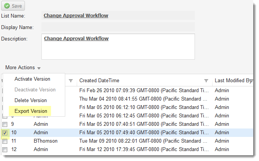Uncheck the version 10 checkbox
This screenshot has width=259, height=161.
(x=5, y=133)
